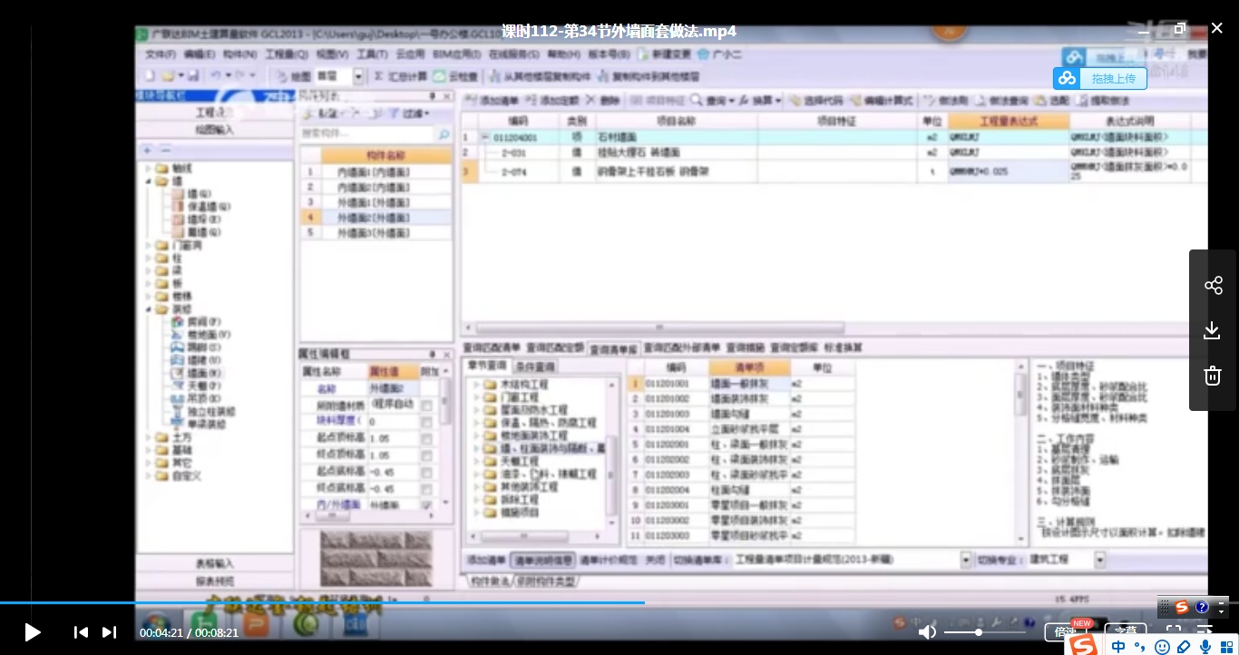Skip to the next video
The image size is (1239, 655).
click(109, 632)
